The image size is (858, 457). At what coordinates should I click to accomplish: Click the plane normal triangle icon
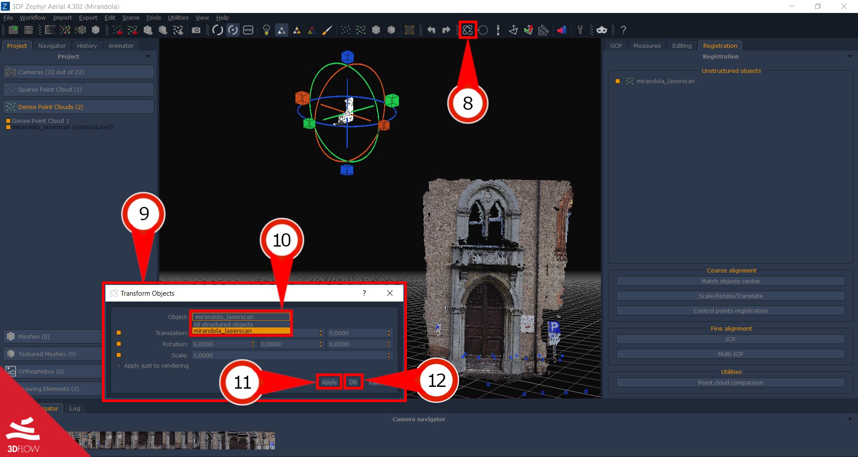(x=513, y=30)
